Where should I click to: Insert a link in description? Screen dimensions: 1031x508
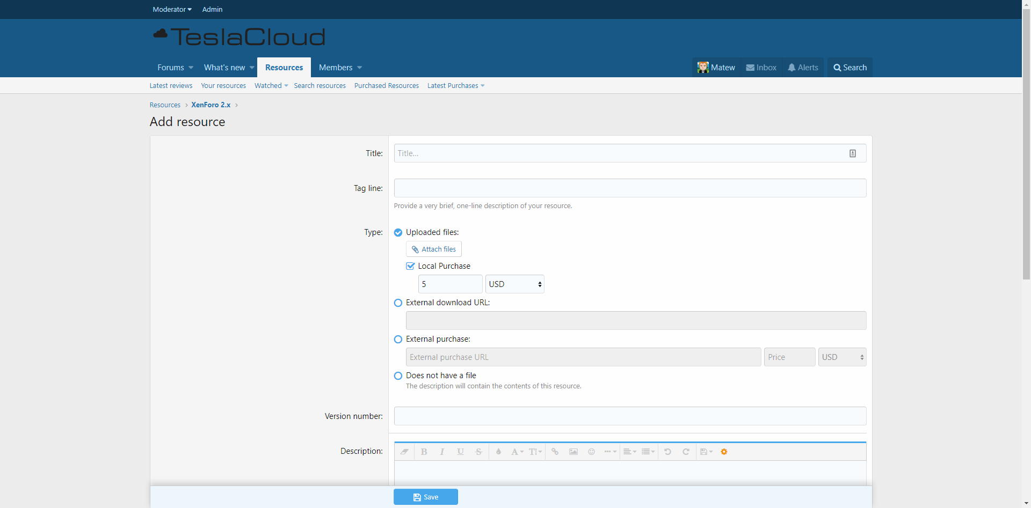pyautogui.click(x=555, y=452)
